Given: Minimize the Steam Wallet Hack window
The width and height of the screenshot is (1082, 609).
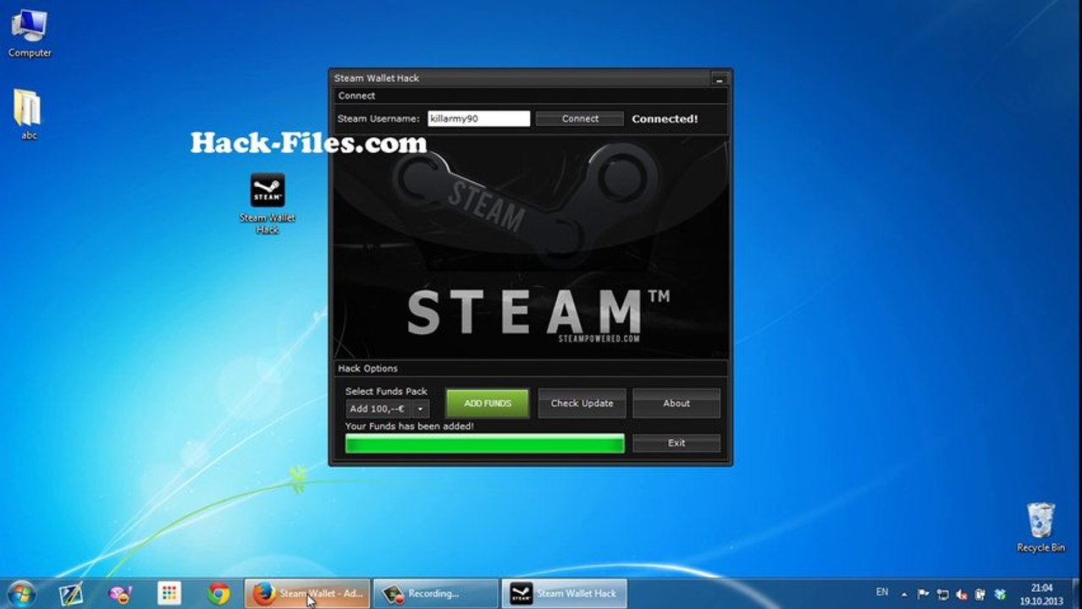Looking at the screenshot, I should pos(720,79).
